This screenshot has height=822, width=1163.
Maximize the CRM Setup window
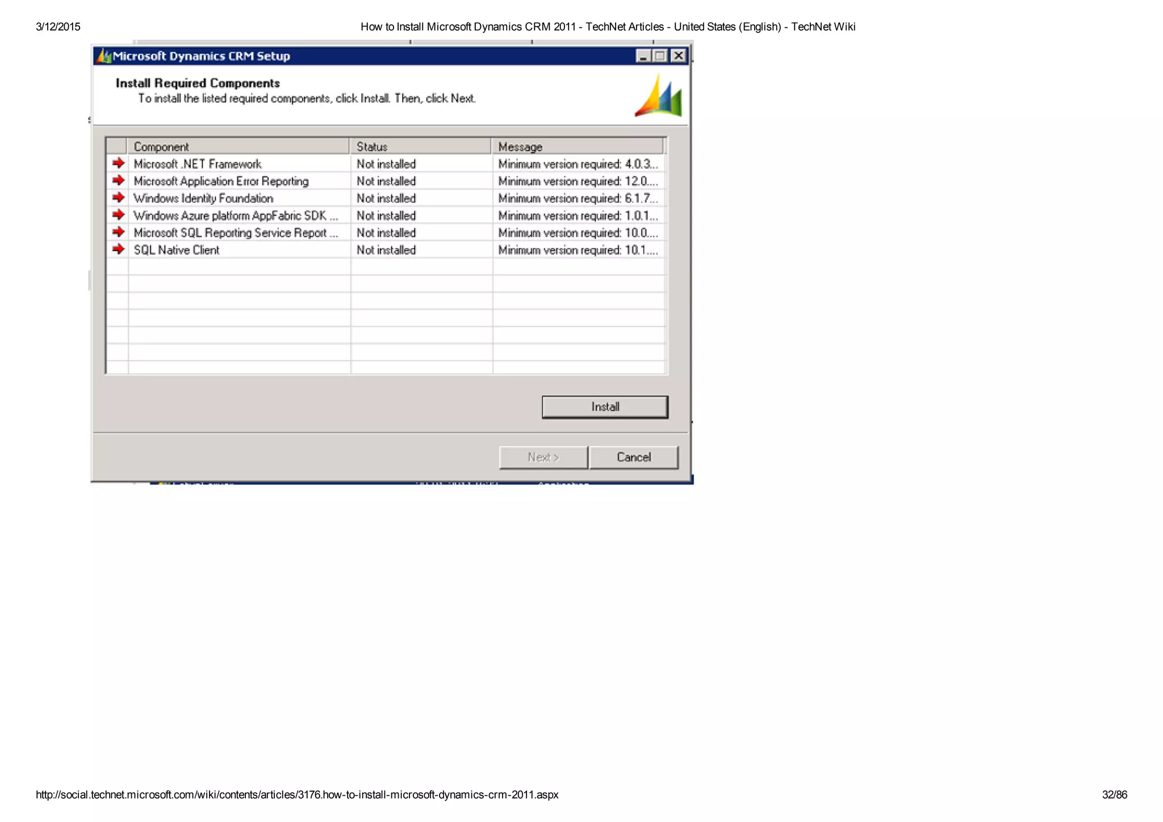coord(660,56)
